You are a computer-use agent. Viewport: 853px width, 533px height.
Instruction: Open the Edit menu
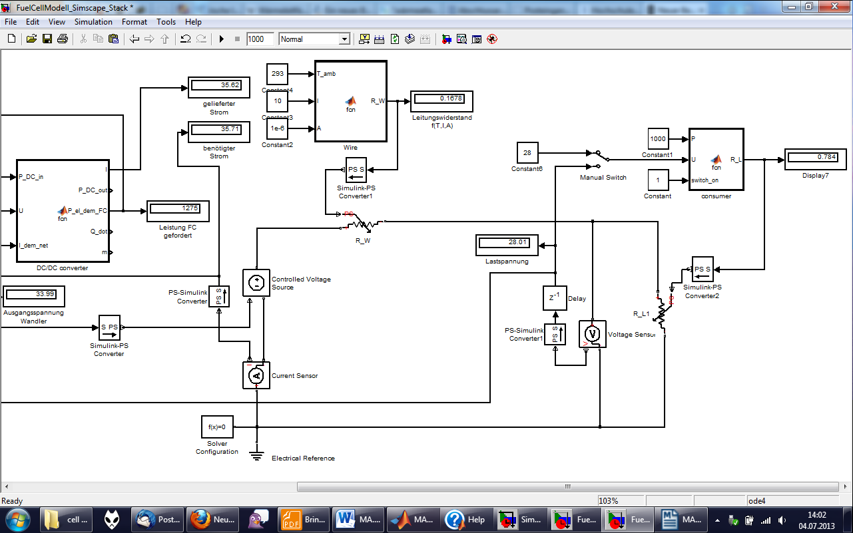pyautogui.click(x=33, y=22)
